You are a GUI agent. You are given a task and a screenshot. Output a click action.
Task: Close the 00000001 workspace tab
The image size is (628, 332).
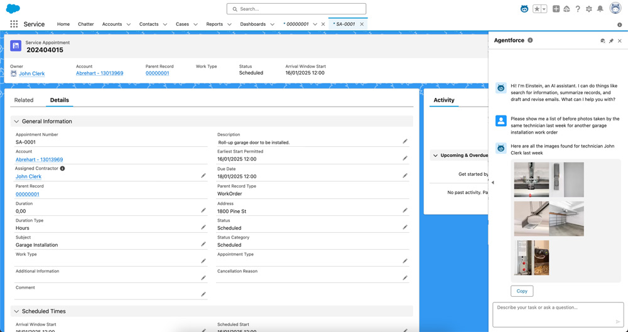(x=323, y=24)
